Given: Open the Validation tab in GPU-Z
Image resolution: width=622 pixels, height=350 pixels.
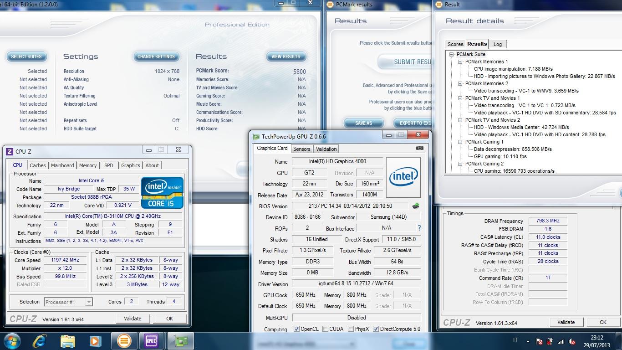Looking at the screenshot, I should [326, 149].
